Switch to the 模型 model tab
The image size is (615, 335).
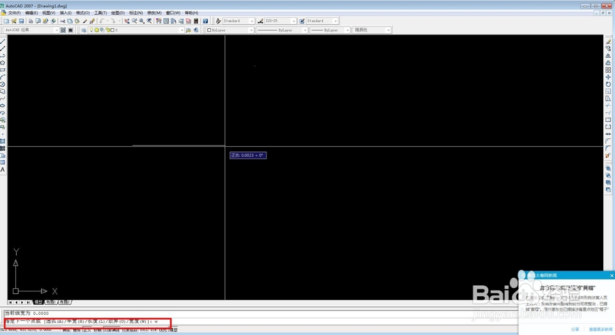[38, 302]
